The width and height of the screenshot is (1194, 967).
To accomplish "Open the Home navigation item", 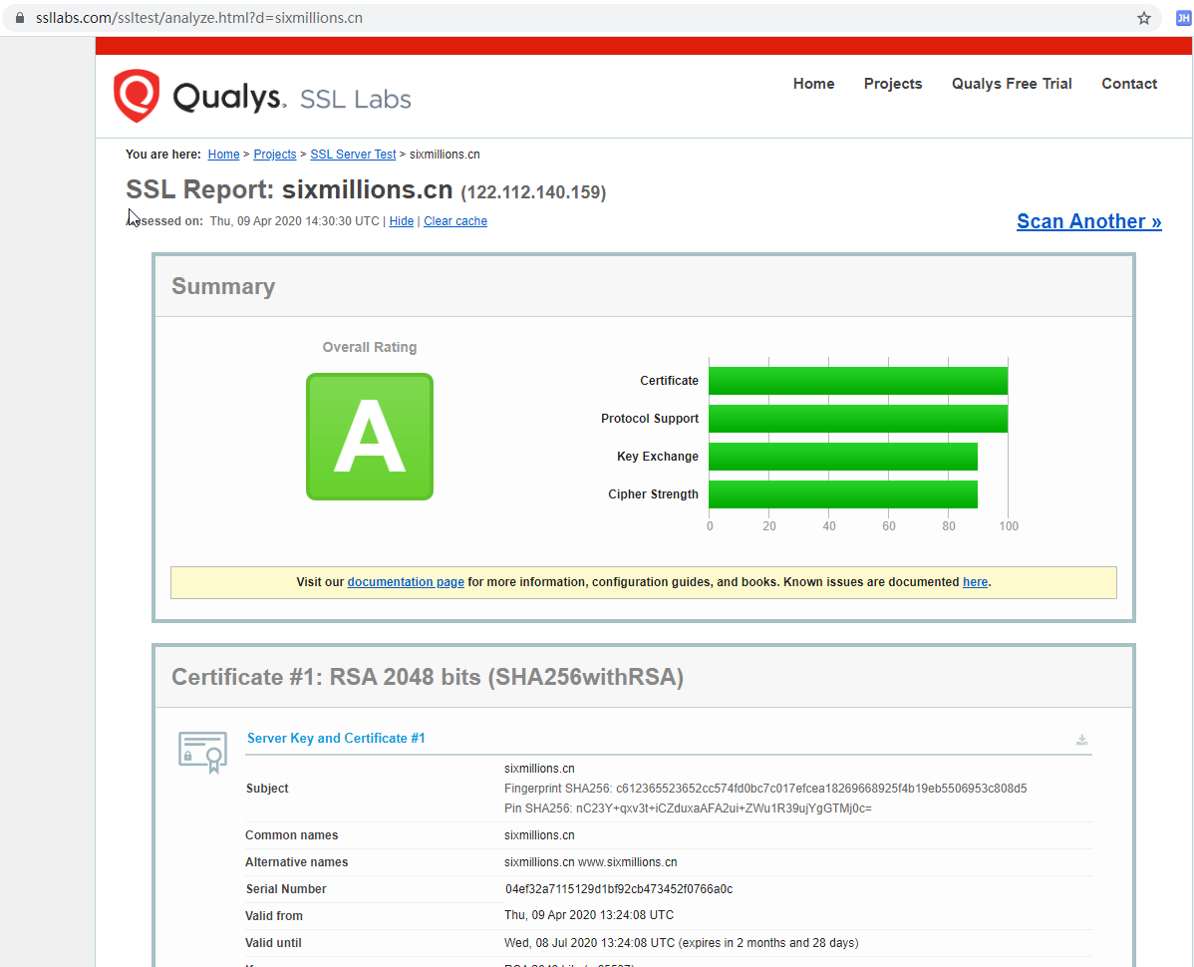I will (x=813, y=84).
